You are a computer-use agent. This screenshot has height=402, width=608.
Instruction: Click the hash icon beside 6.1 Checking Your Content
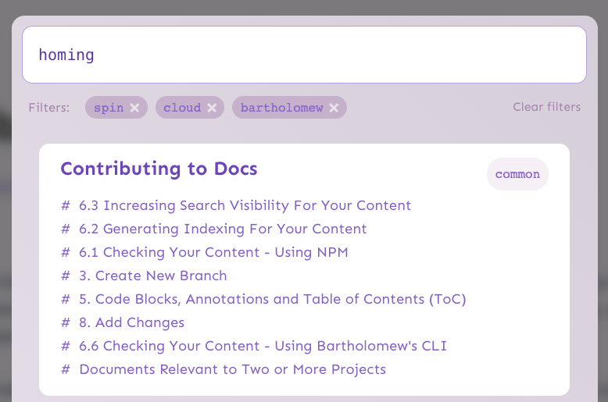[x=66, y=253]
